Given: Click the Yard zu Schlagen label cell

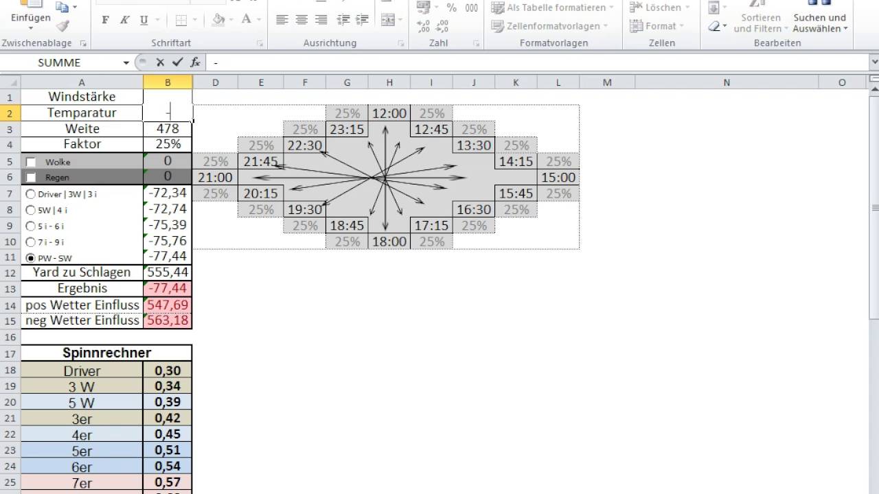Looking at the screenshot, I should [x=82, y=272].
